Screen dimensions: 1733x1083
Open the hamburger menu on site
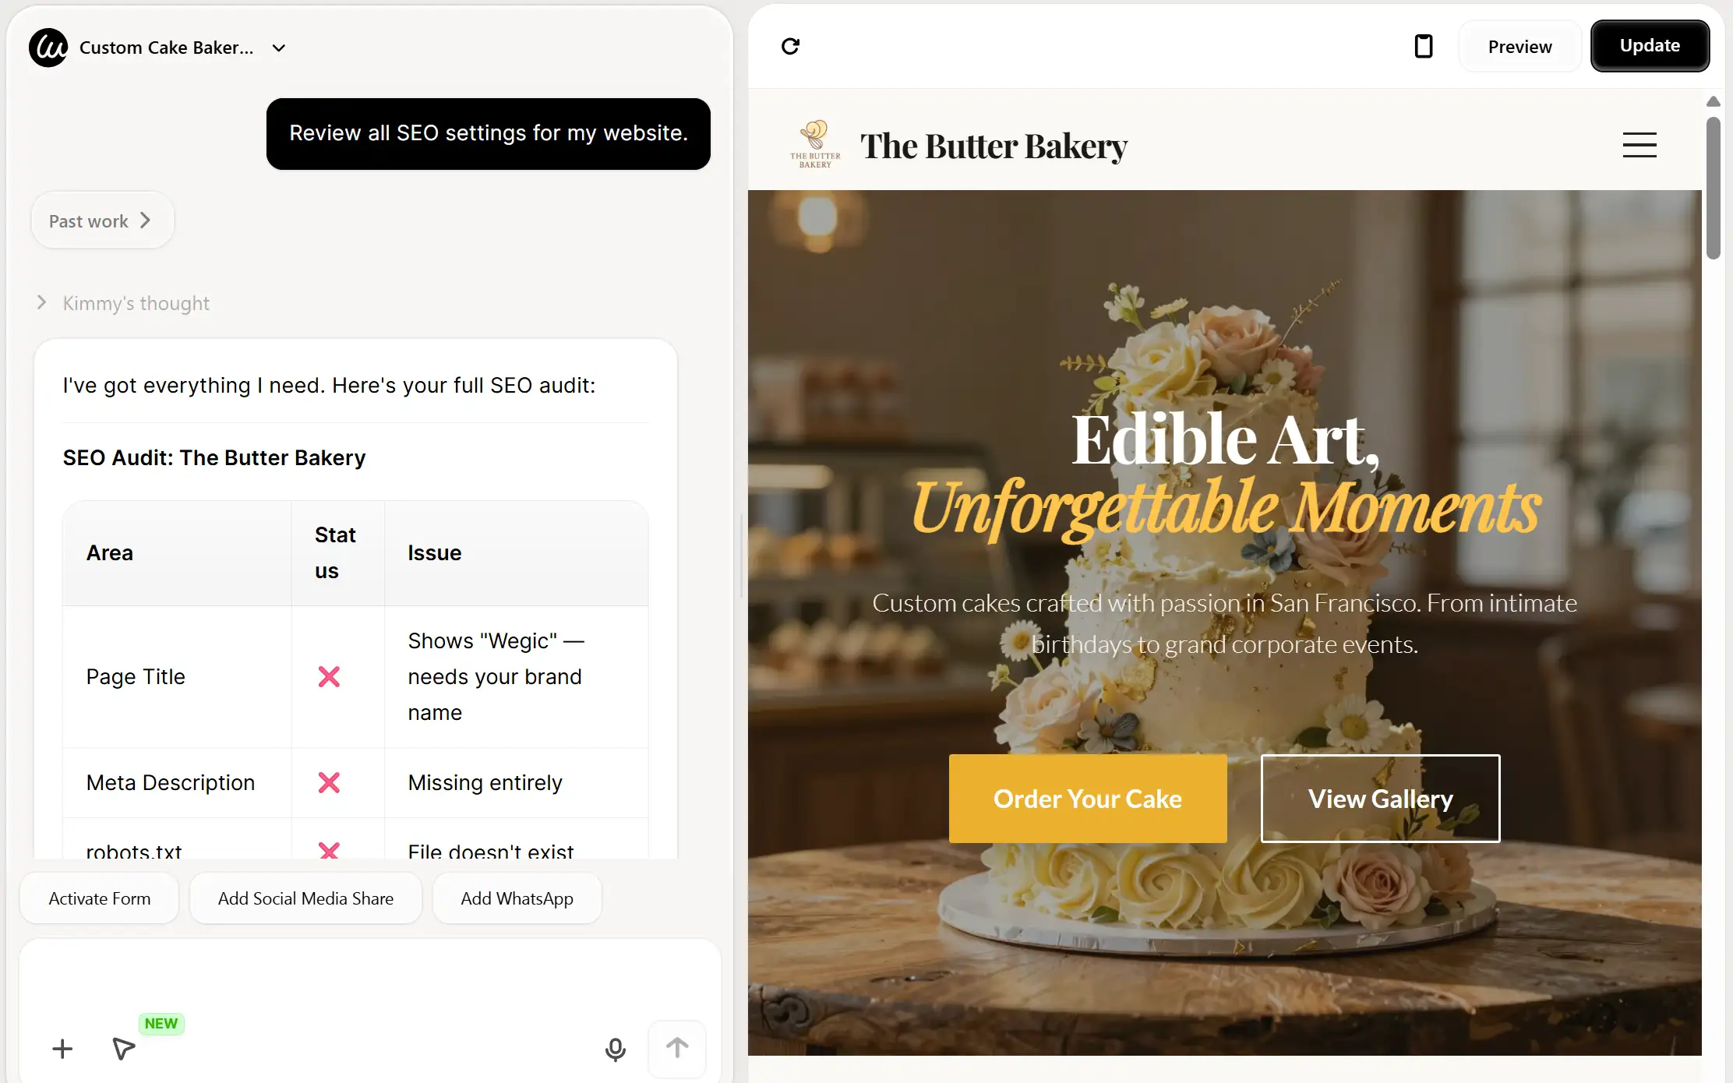[1639, 146]
